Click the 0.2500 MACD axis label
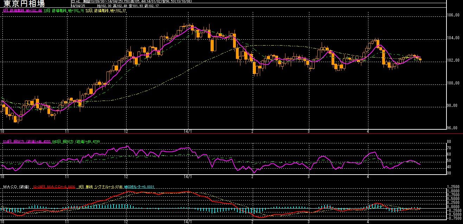463x224 pixels. click(x=454, y=203)
